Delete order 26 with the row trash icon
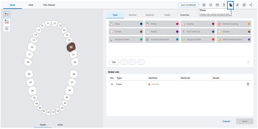This screenshot has height=129, width=258. click(x=248, y=84)
